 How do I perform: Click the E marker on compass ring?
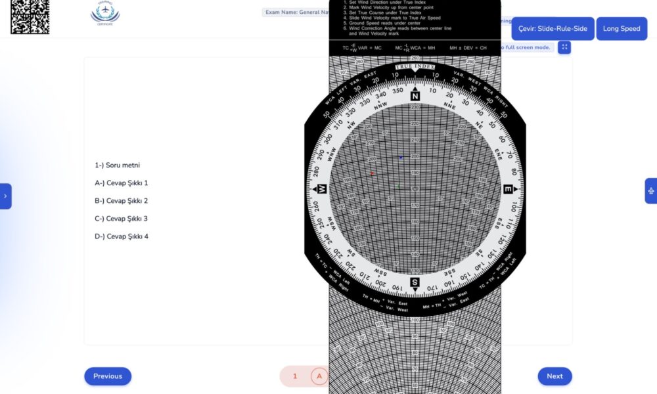[508, 189]
